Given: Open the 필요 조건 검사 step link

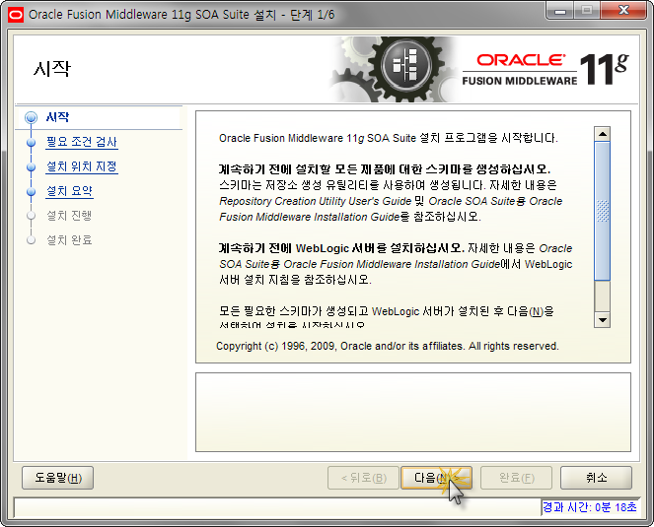Looking at the screenshot, I should pyautogui.click(x=82, y=142).
